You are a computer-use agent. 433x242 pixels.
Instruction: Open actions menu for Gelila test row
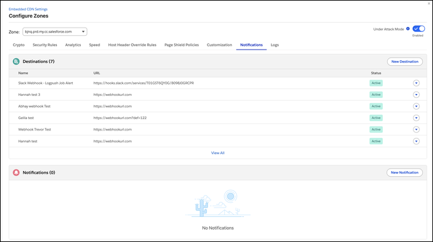[x=416, y=118]
